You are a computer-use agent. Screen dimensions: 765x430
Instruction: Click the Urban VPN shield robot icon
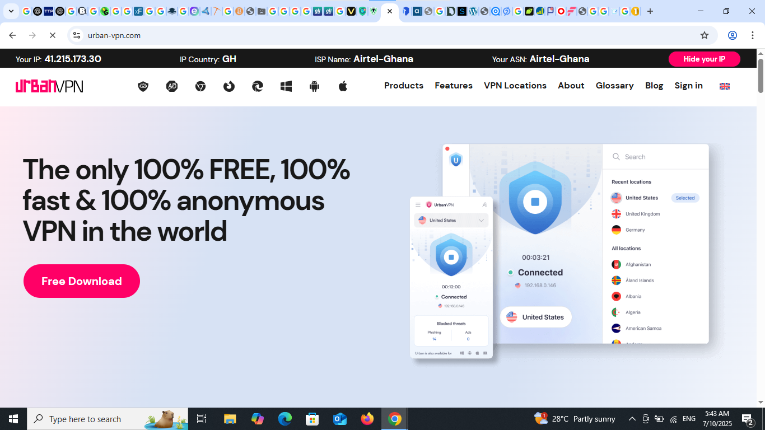click(143, 86)
